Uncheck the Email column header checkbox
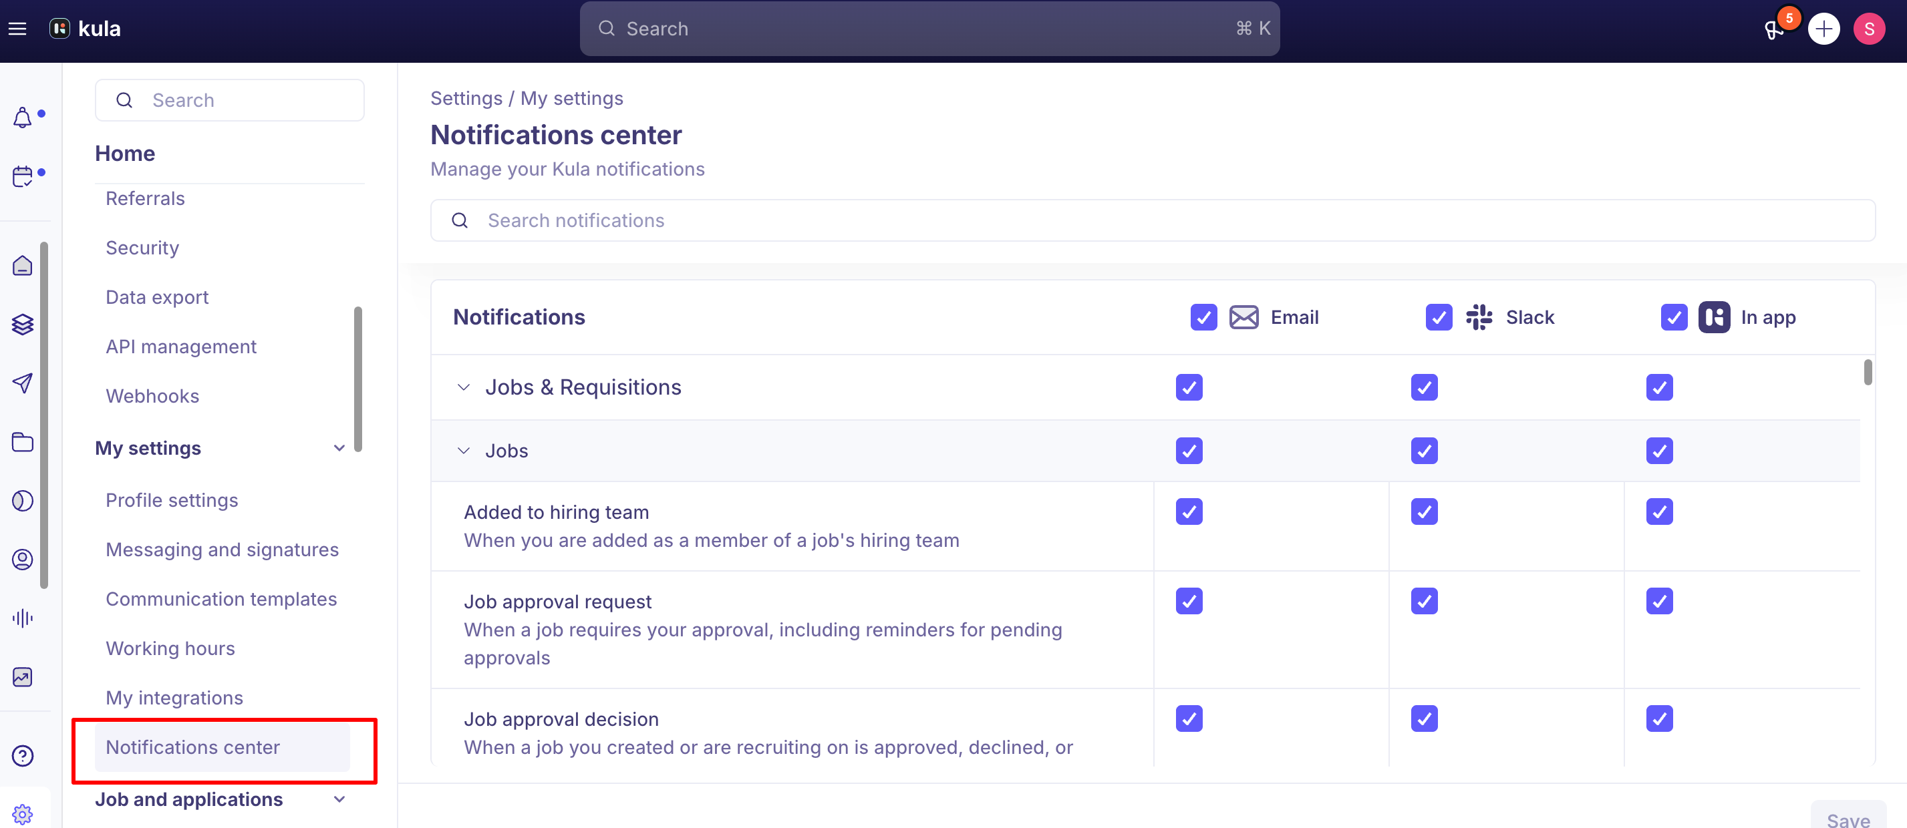Screen dimensions: 1907x828 tap(1203, 317)
